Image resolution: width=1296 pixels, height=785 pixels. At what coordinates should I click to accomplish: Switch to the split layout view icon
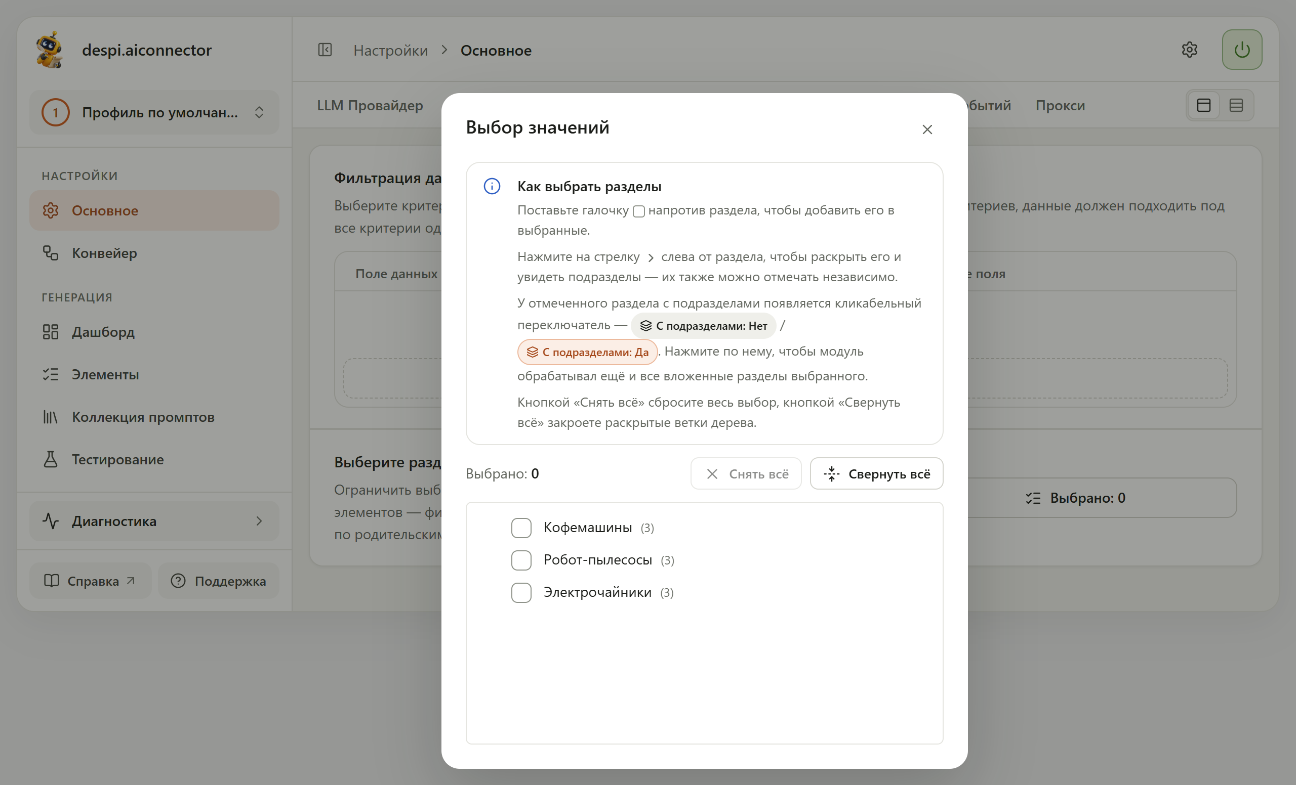[1203, 106]
